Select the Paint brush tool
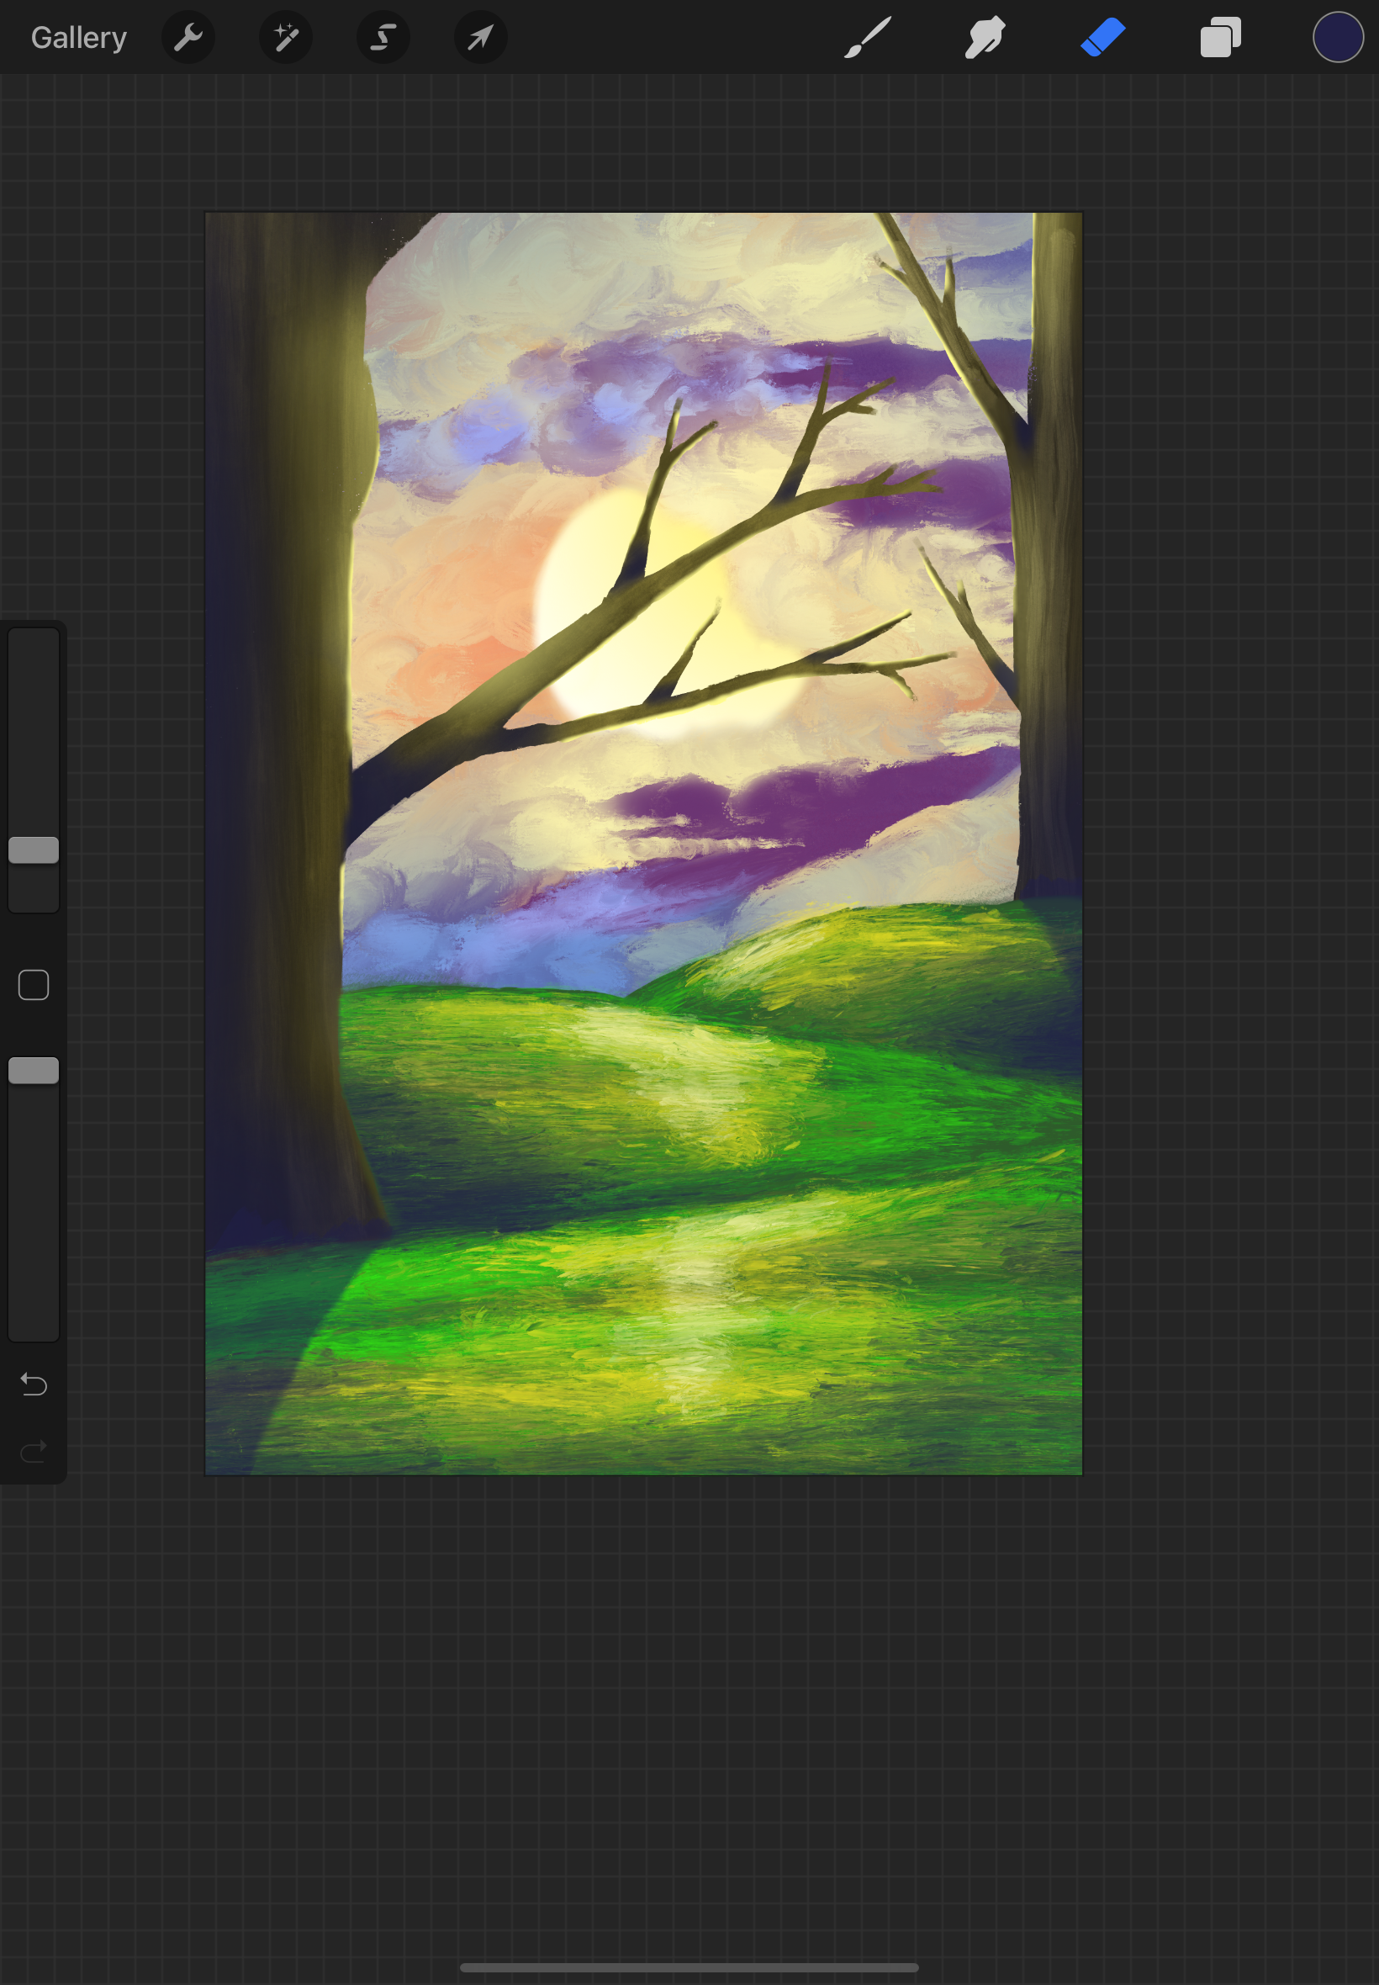 pos(868,37)
